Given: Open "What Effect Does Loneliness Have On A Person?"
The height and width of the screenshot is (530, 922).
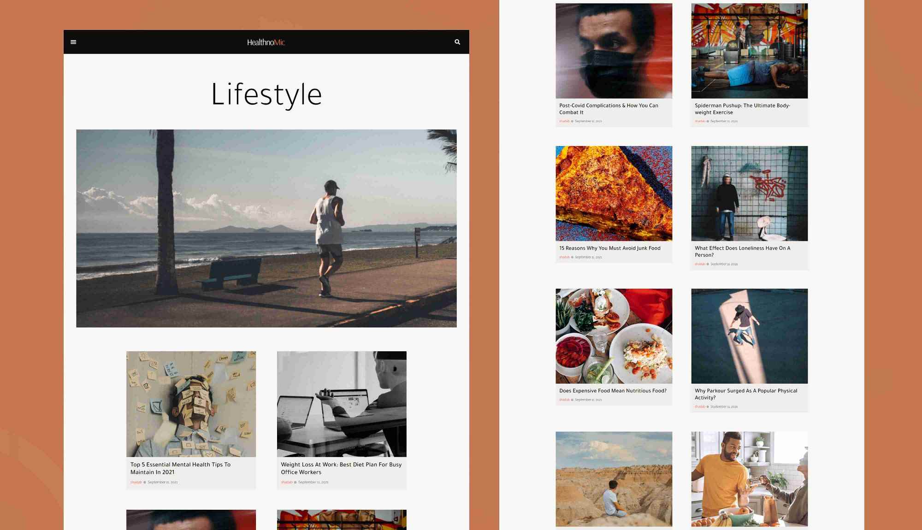Looking at the screenshot, I should coord(742,251).
